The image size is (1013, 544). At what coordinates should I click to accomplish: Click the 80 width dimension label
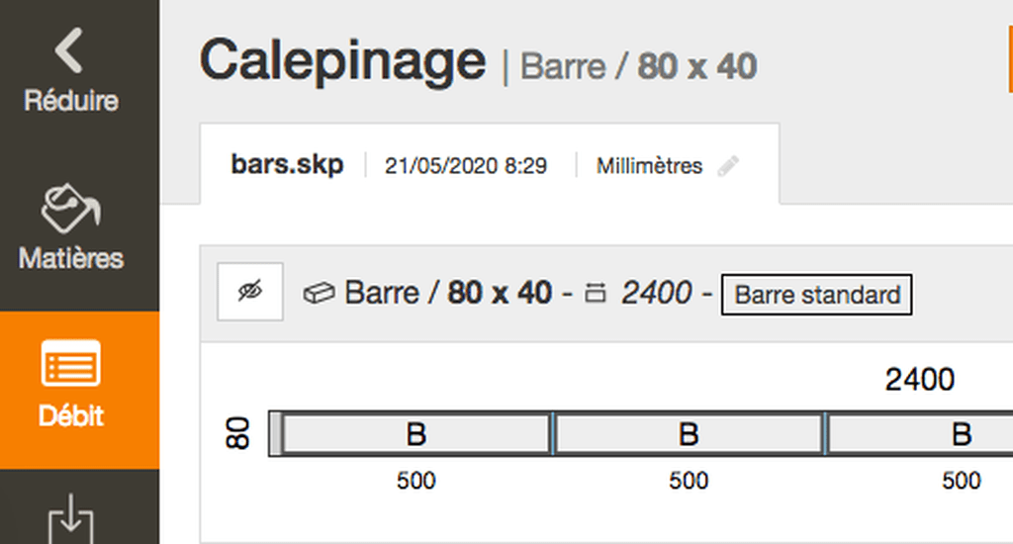coord(237,433)
